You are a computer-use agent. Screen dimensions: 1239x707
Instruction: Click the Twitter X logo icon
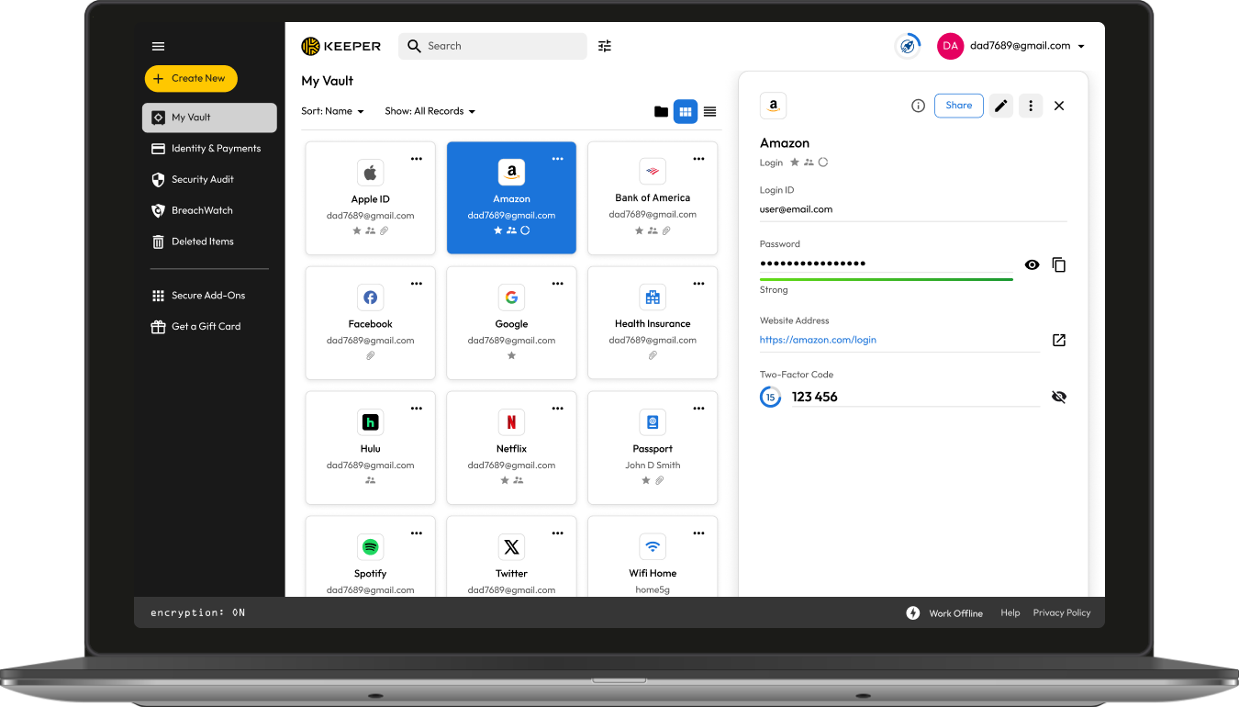click(511, 547)
